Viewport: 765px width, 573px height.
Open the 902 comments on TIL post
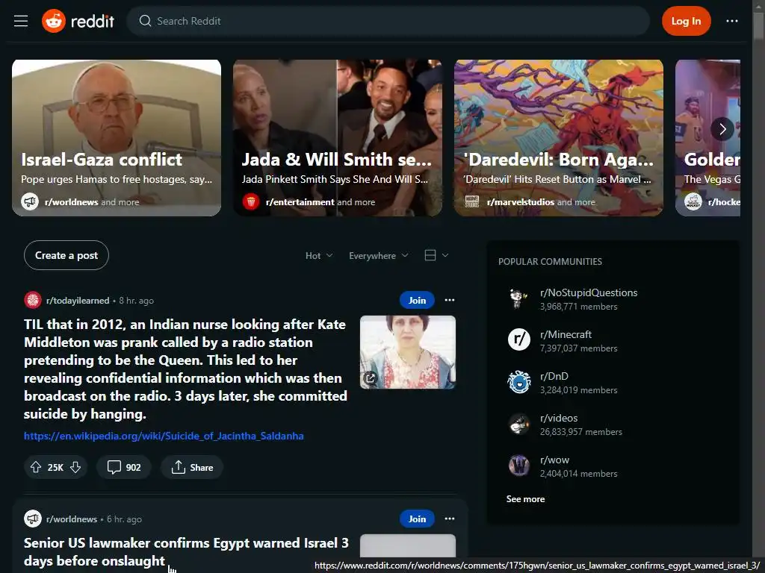(124, 467)
